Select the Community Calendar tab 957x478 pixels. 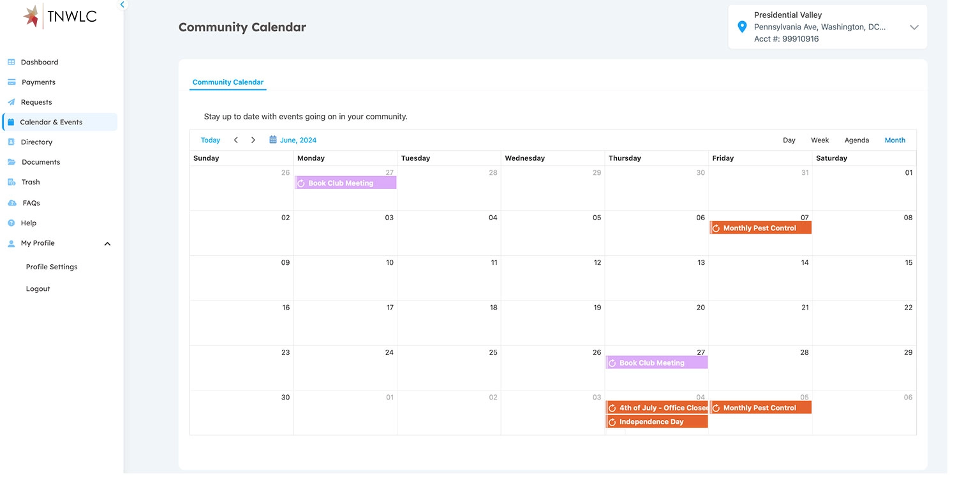[x=228, y=82]
